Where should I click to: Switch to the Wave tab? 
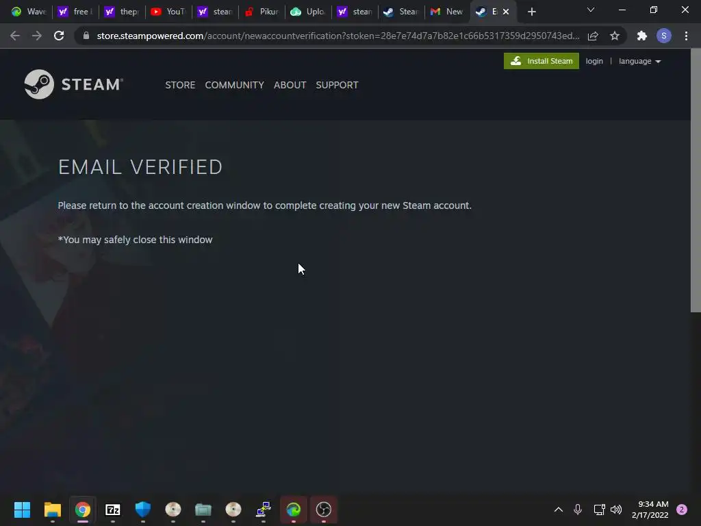click(29, 12)
